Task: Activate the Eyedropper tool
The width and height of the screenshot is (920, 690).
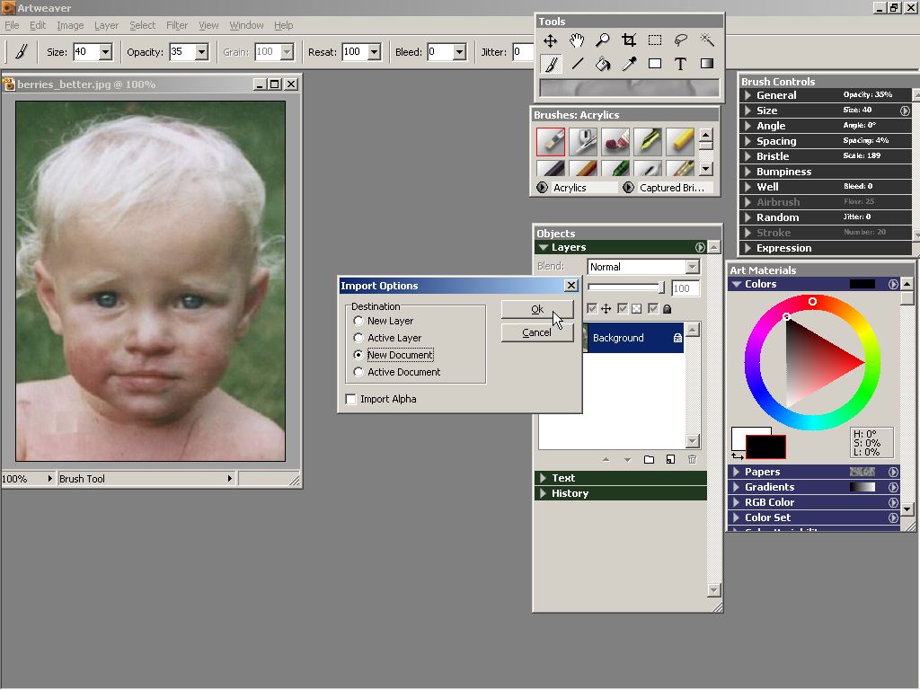Action: coord(629,64)
